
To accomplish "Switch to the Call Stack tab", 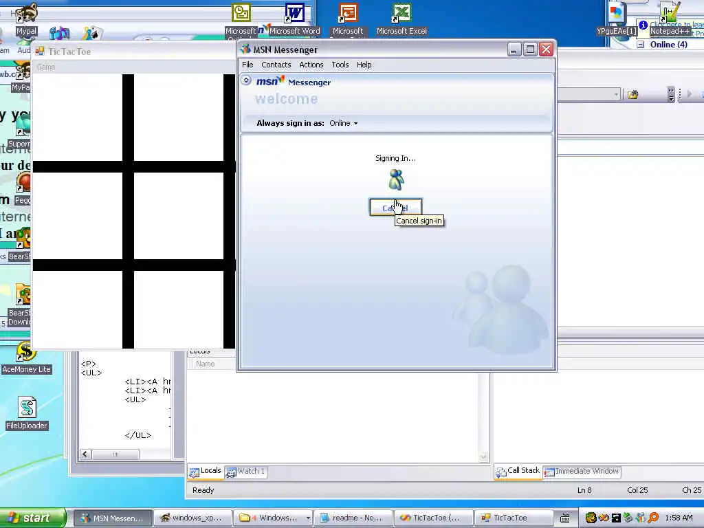I will pyautogui.click(x=518, y=471).
